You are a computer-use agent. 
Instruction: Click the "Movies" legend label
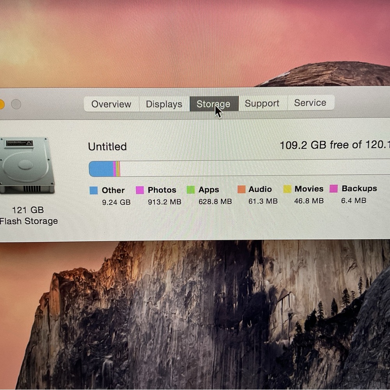pos(309,189)
